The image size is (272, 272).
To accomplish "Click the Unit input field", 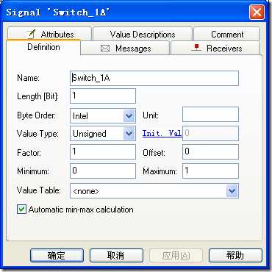I will tap(210, 114).
